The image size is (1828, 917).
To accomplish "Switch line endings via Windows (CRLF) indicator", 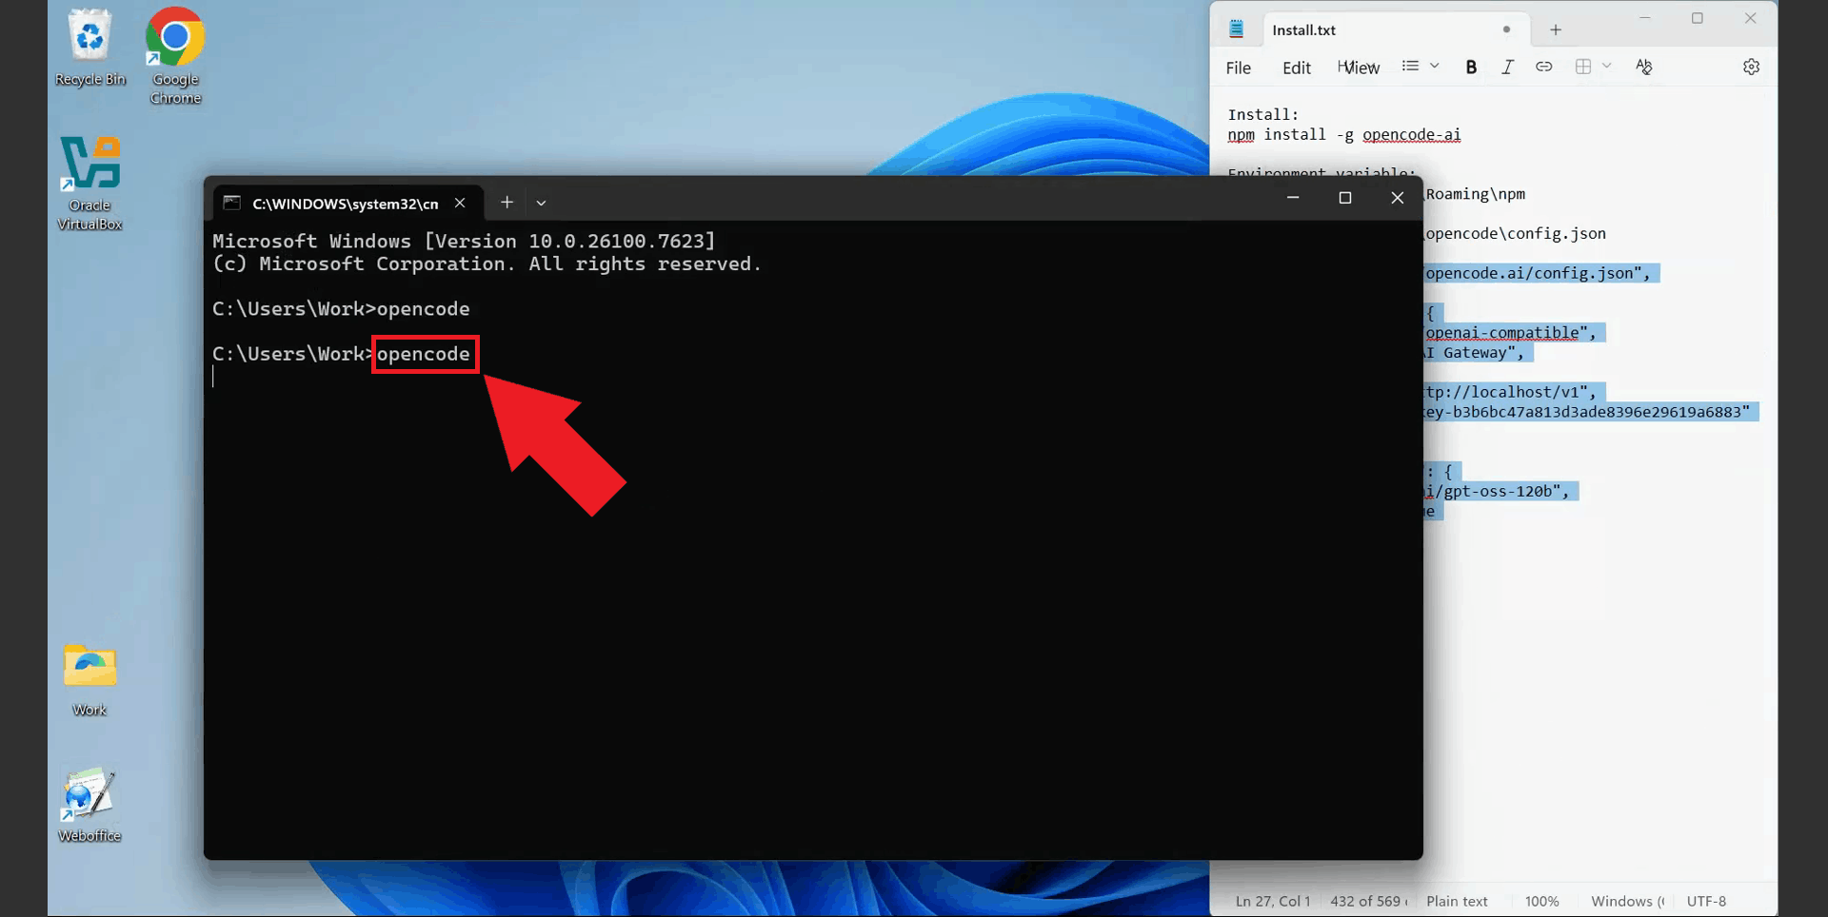I will point(1626,901).
